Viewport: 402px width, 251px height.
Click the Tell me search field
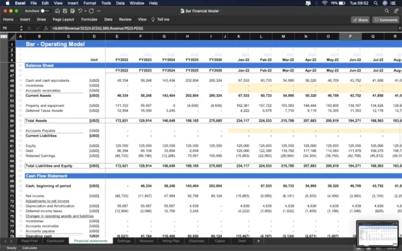(x=161, y=19)
